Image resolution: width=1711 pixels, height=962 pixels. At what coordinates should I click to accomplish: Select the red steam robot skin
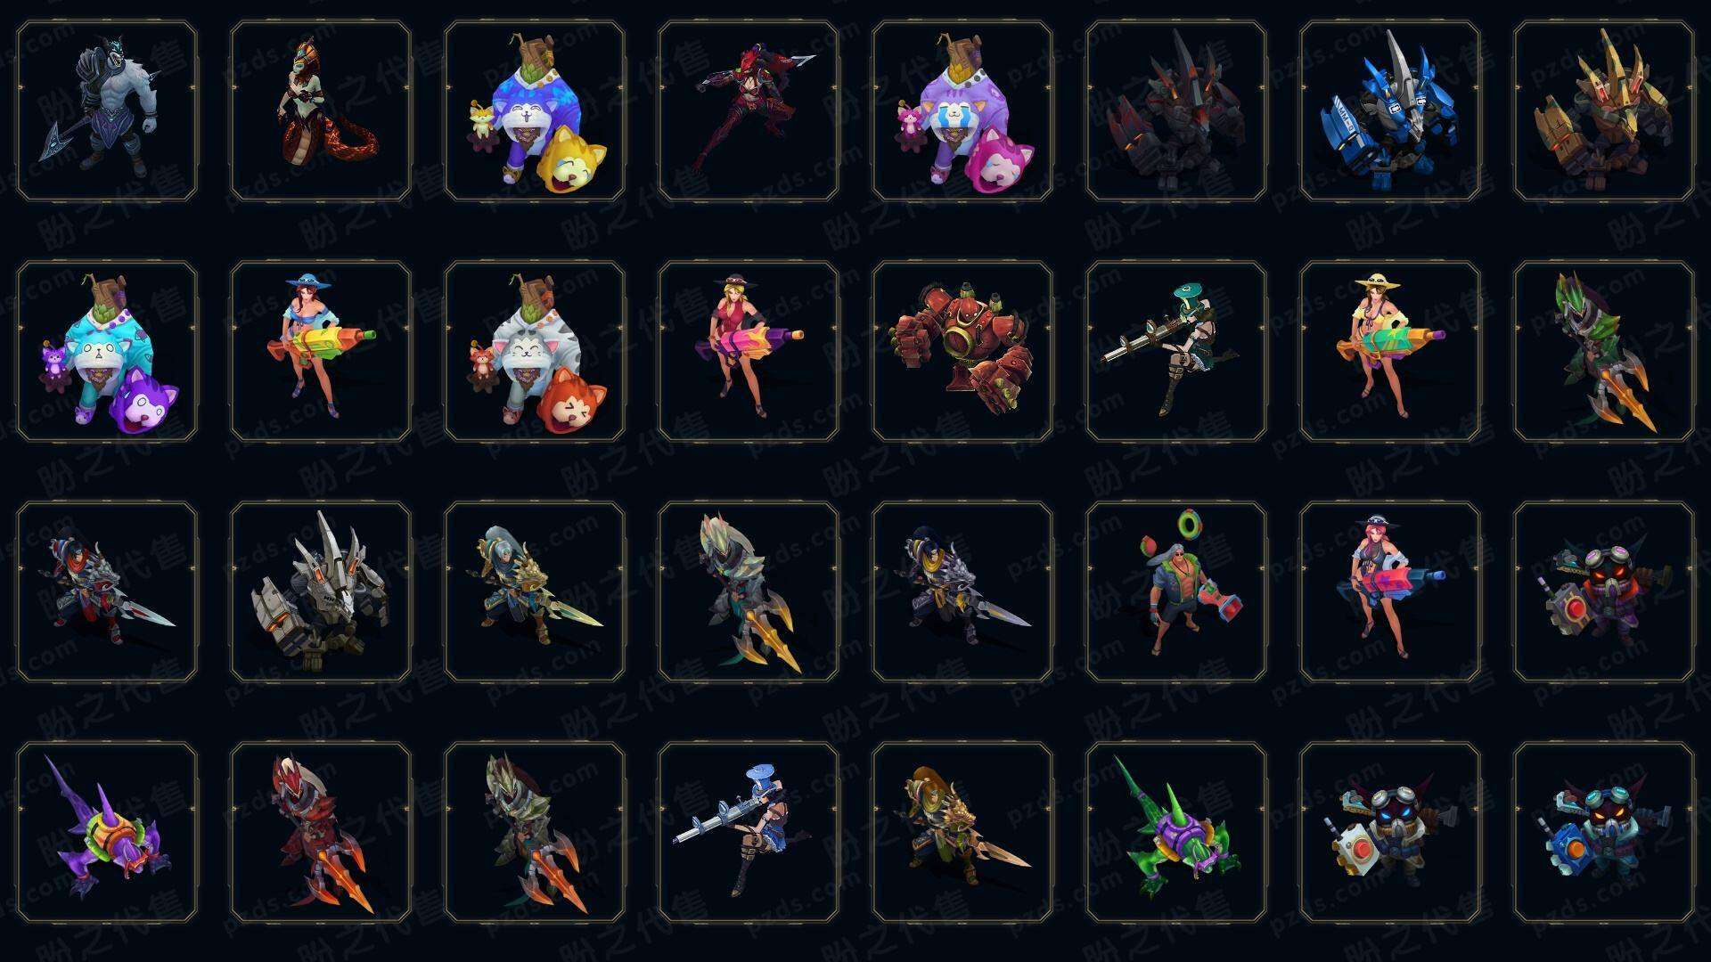click(962, 351)
